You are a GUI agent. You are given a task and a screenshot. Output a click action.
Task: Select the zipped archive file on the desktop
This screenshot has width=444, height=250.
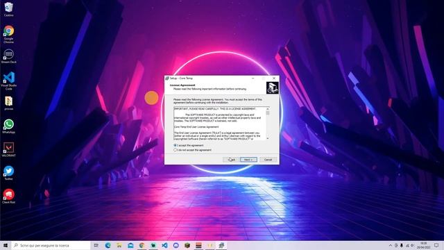(x=8, y=103)
